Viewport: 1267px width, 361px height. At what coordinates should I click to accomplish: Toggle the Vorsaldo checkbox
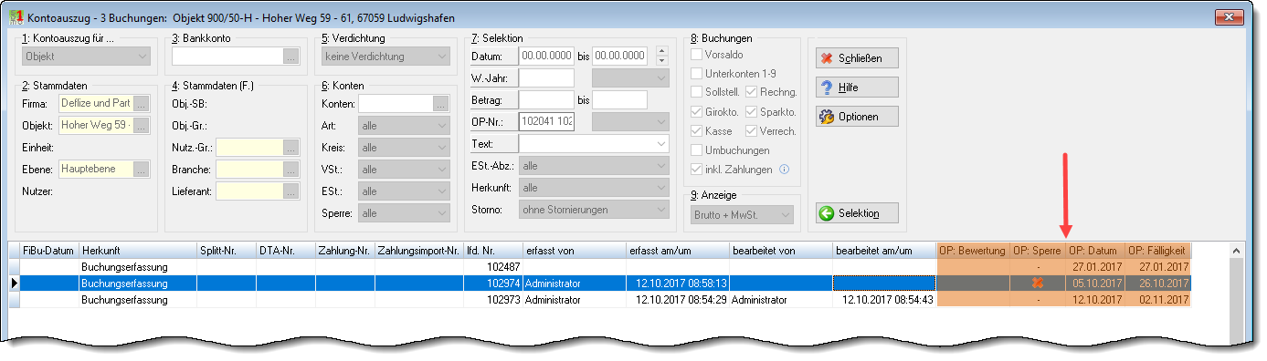697,55
